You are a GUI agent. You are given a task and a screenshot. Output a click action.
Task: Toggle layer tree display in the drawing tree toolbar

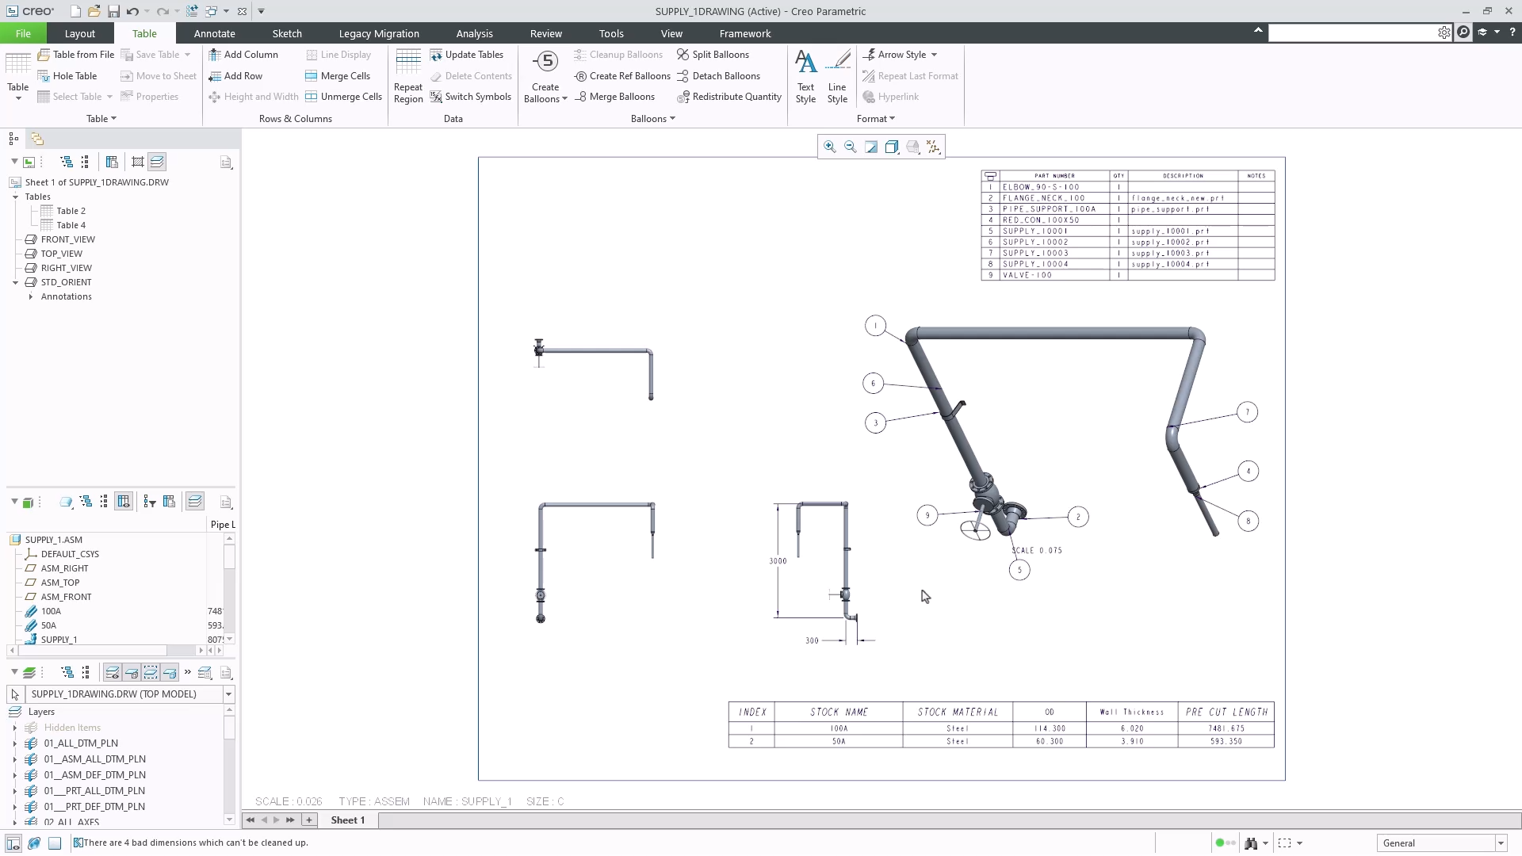(157, 162)
